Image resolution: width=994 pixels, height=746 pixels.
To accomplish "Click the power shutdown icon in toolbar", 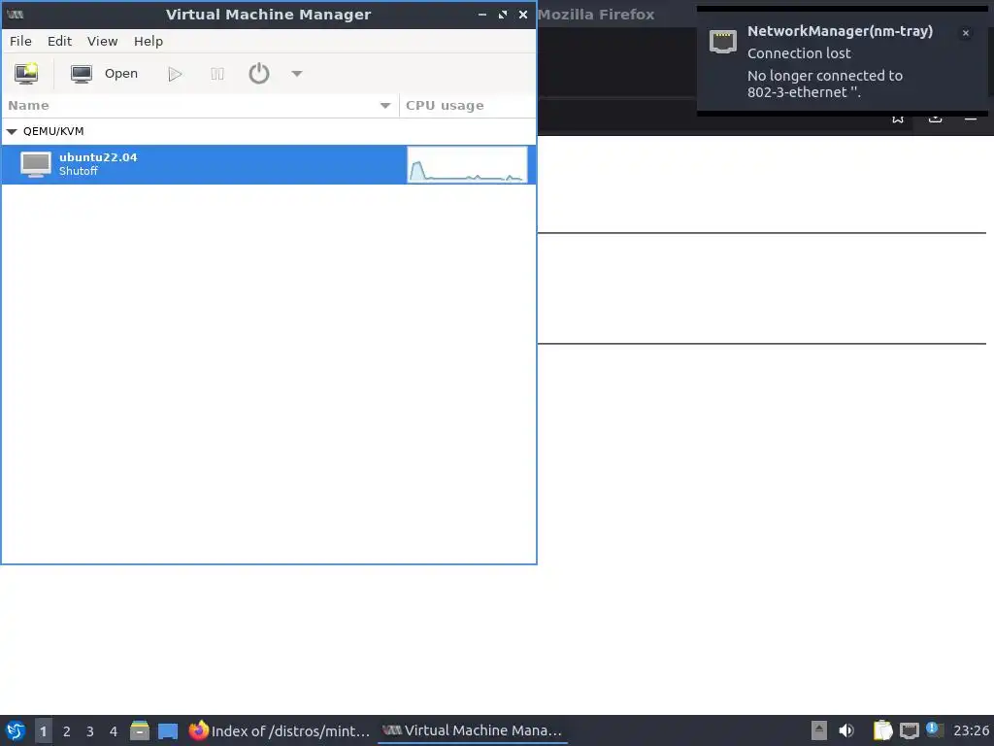I will pyautogui.click(x=258, y=74).
